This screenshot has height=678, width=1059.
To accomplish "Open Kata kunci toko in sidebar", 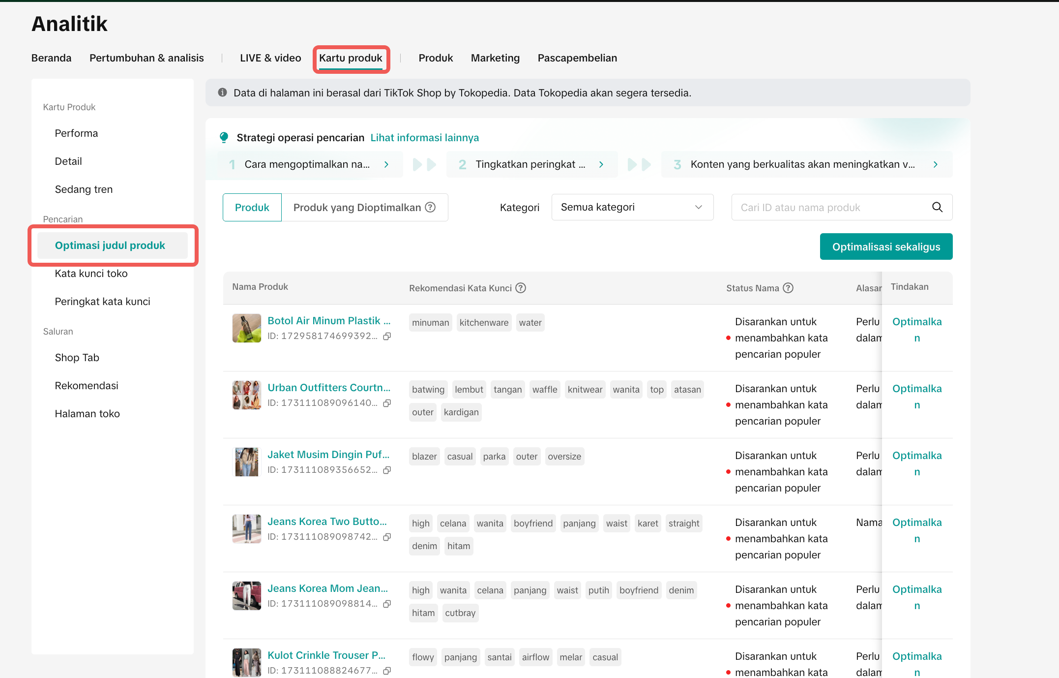I will [91, 274].
